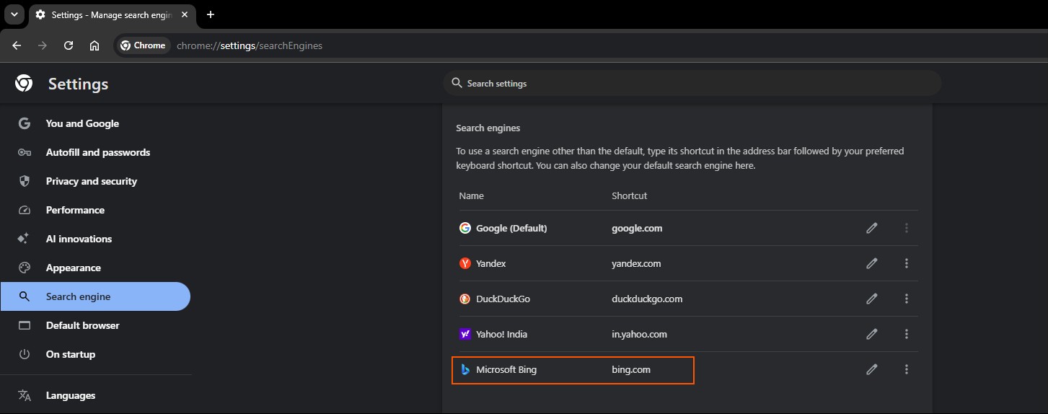This screenshot has width=1048, height=414.
Task: Click the power icon for On startup
Action: [x=25, y=354]
